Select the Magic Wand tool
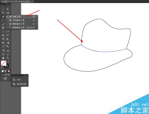Screen dimensions: 149x114 pyautogui.click(x=3, y=13)
